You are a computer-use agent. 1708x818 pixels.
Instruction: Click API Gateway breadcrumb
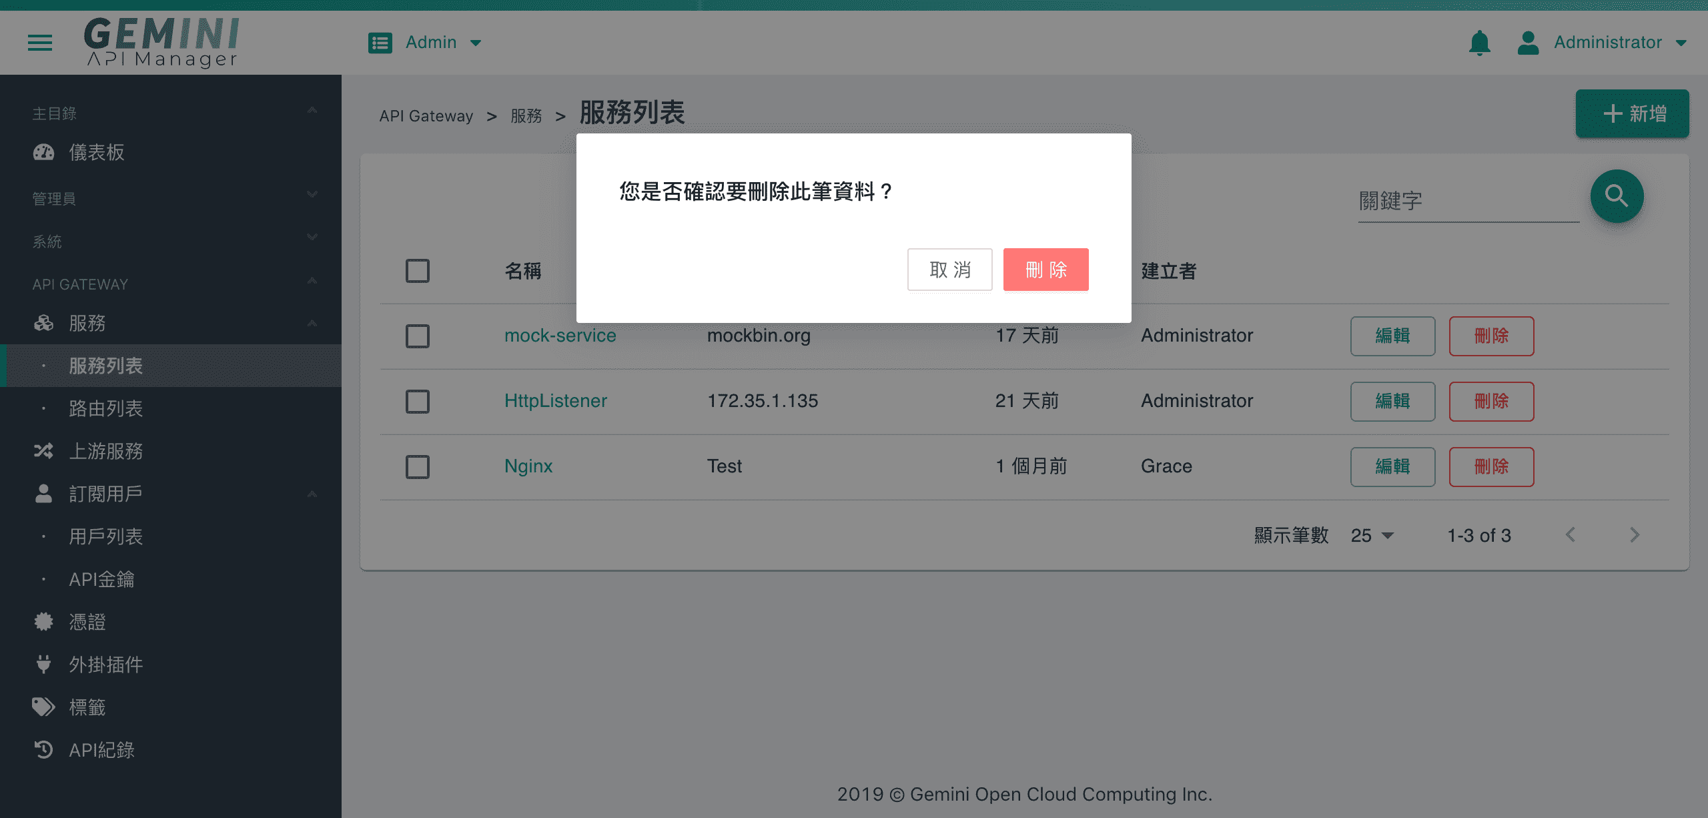tap(426, 116)
